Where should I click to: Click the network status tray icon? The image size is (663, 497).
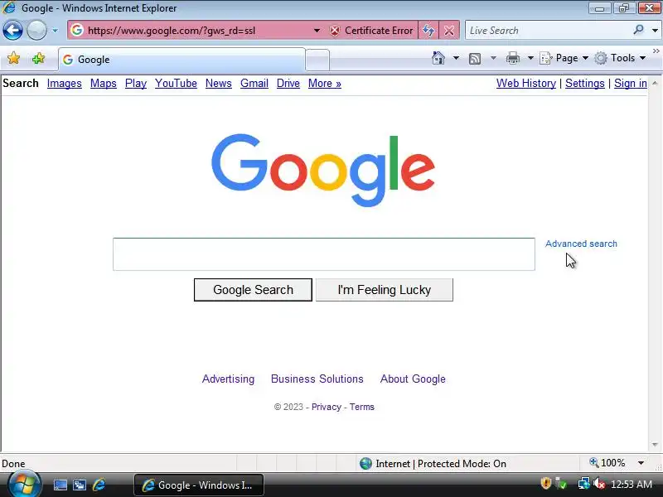click(584, 484)
